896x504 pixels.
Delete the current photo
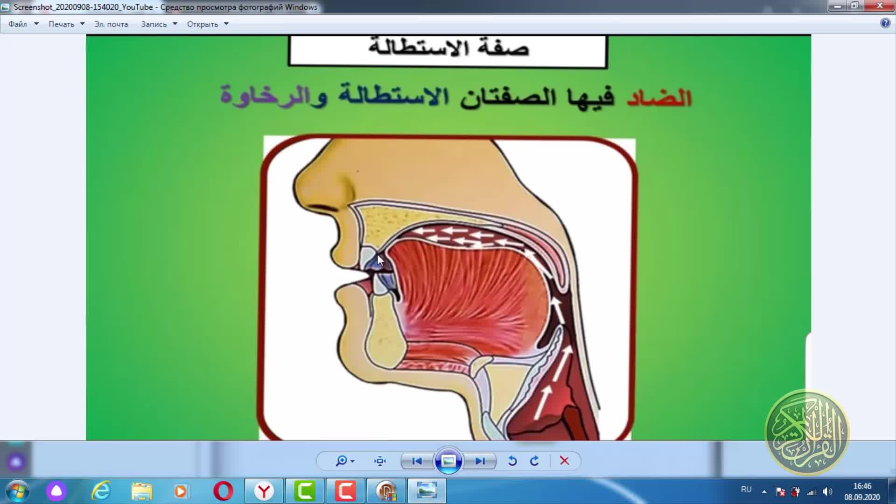[x=564, y=461]
